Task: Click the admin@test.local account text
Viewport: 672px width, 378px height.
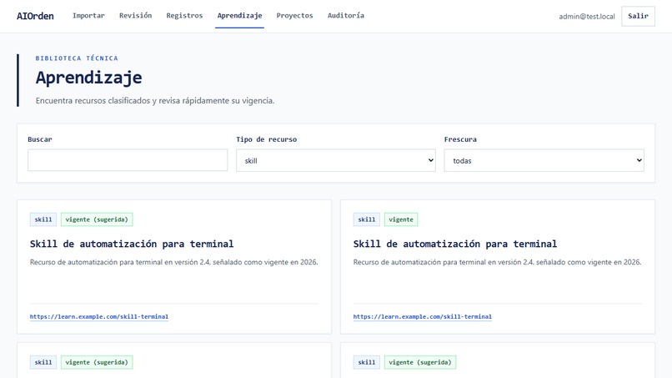Action: (587, 17)
